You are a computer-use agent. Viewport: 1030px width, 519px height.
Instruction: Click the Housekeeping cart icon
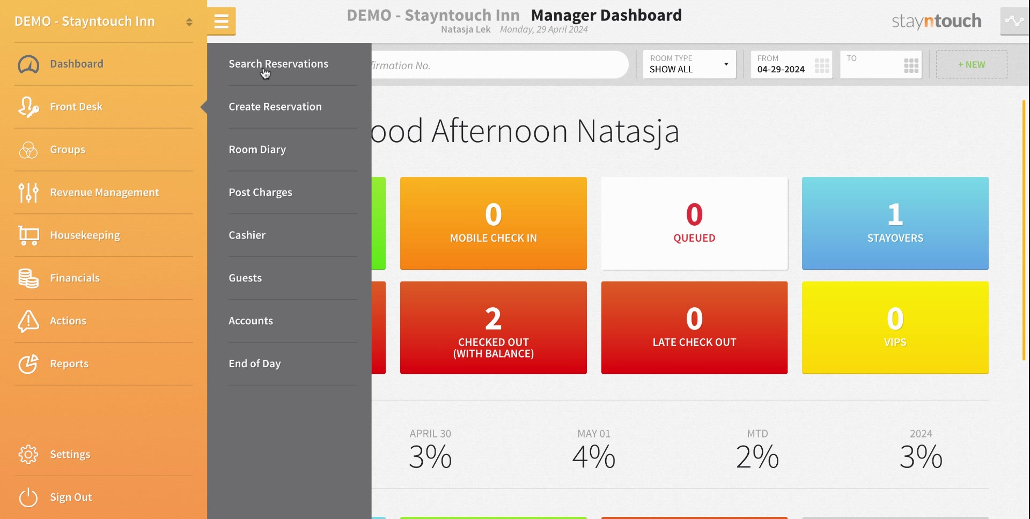(28, 235)
